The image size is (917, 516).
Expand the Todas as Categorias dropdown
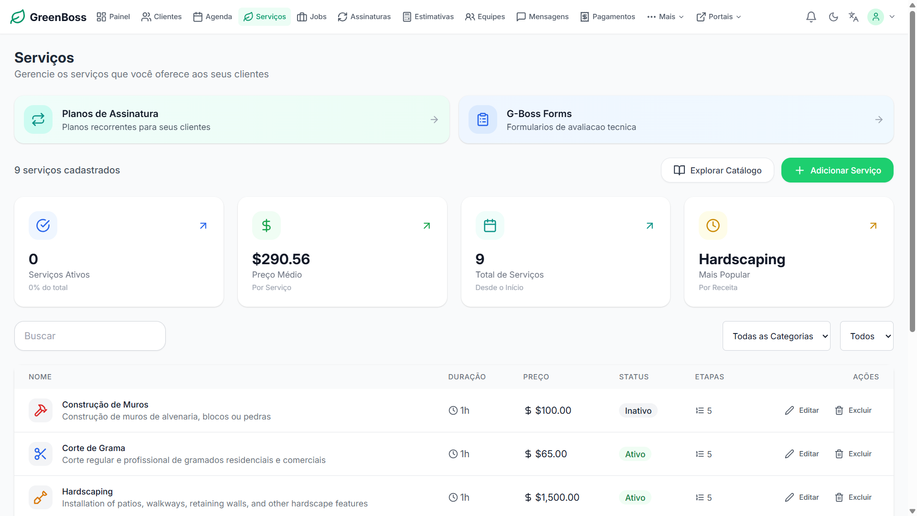[x=776, y=336]
